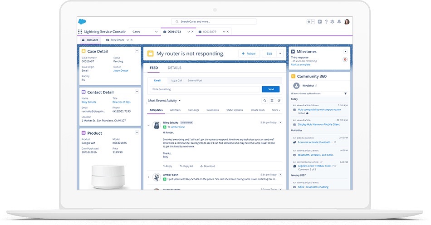Screen dimensions: 431x225
Task: Click the Write Something text field
Action: pos(205,89)
